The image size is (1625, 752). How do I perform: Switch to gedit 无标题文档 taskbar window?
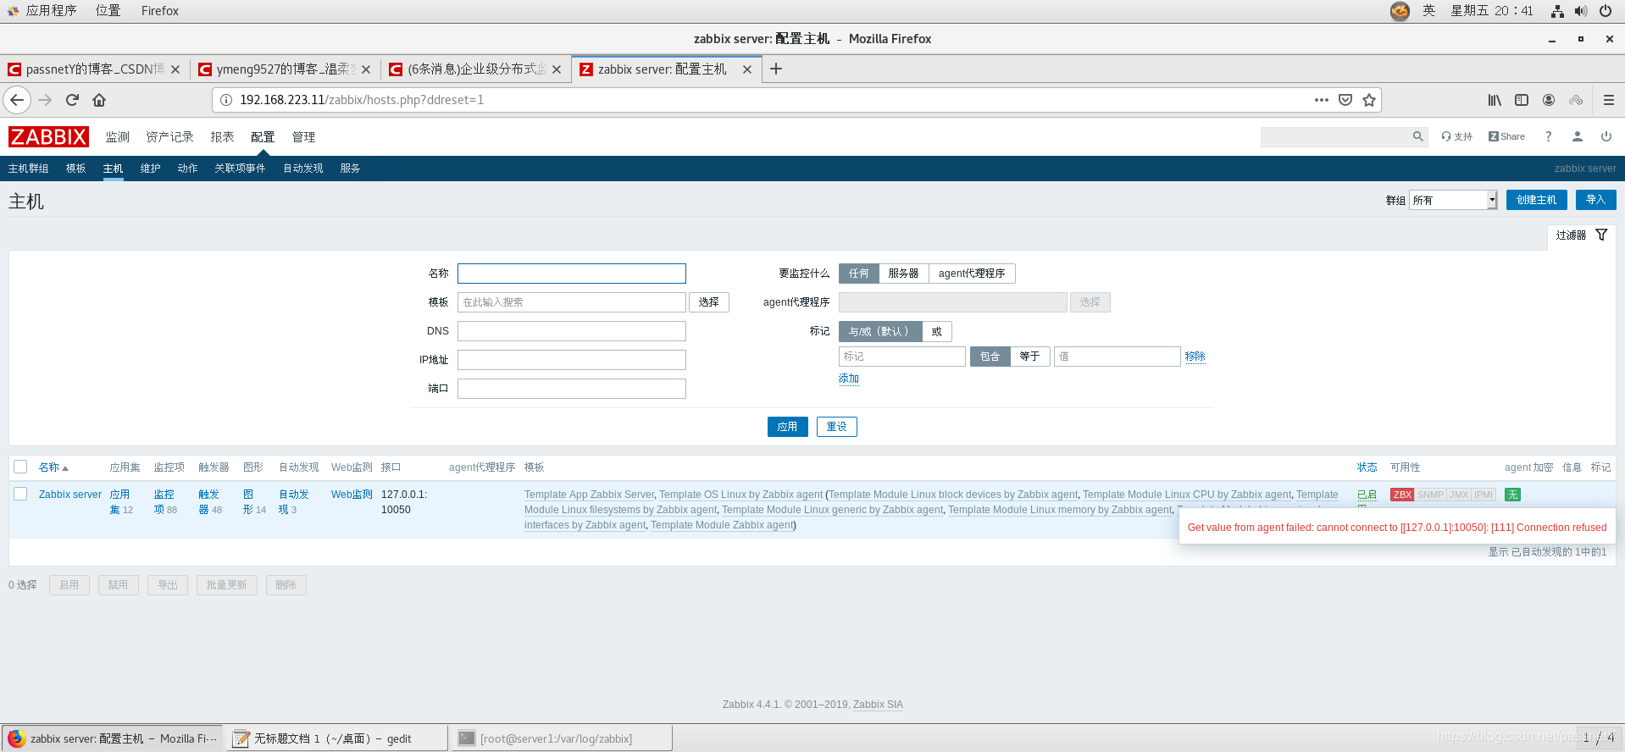[x=336, y=738]
